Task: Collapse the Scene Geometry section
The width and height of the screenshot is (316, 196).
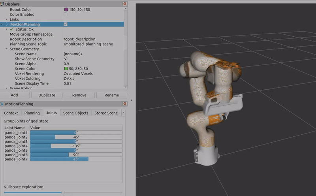Action: pos(7,49)
